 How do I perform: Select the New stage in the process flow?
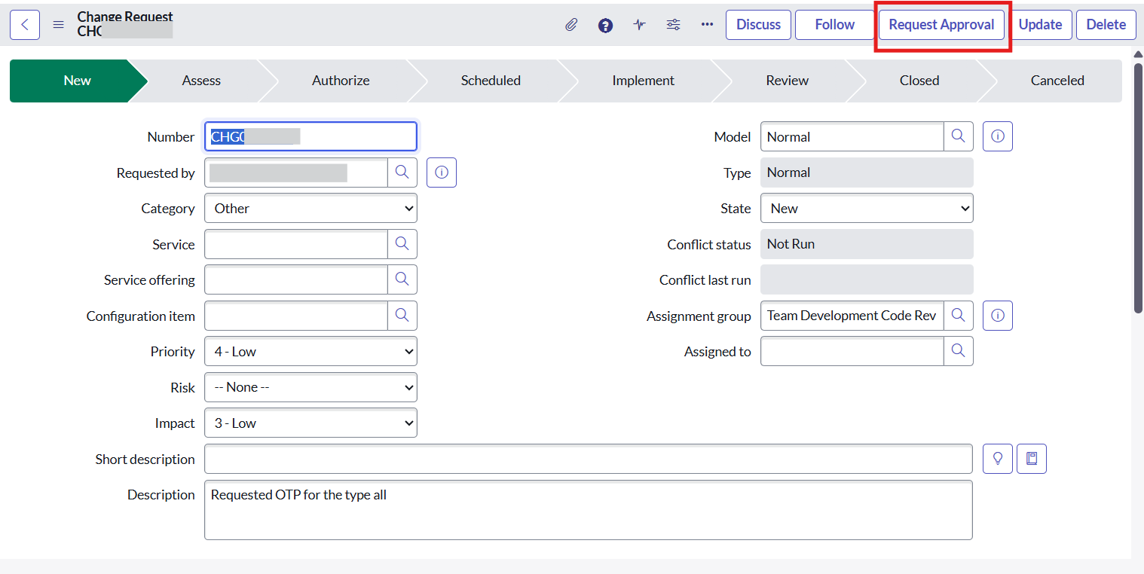coord(78,81)
